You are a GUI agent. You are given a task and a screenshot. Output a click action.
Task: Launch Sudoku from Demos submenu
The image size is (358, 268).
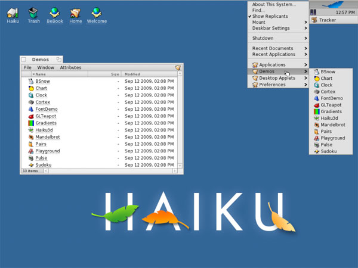pyautogui.click(x=331, y=151)
